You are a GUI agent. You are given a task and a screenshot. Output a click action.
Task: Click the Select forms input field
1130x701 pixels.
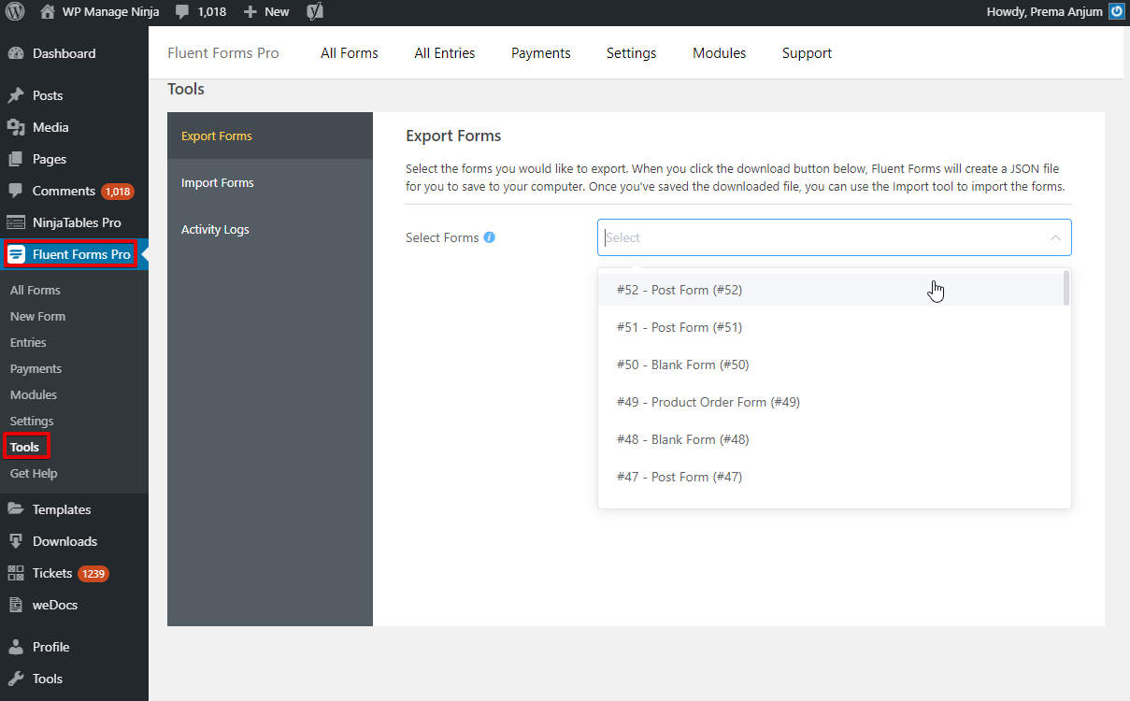[835, 237]
